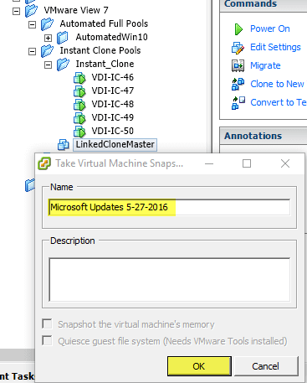Click into the Description text area
The width and height of the screenshot is (307, 383).
click(x=170, y=280)
